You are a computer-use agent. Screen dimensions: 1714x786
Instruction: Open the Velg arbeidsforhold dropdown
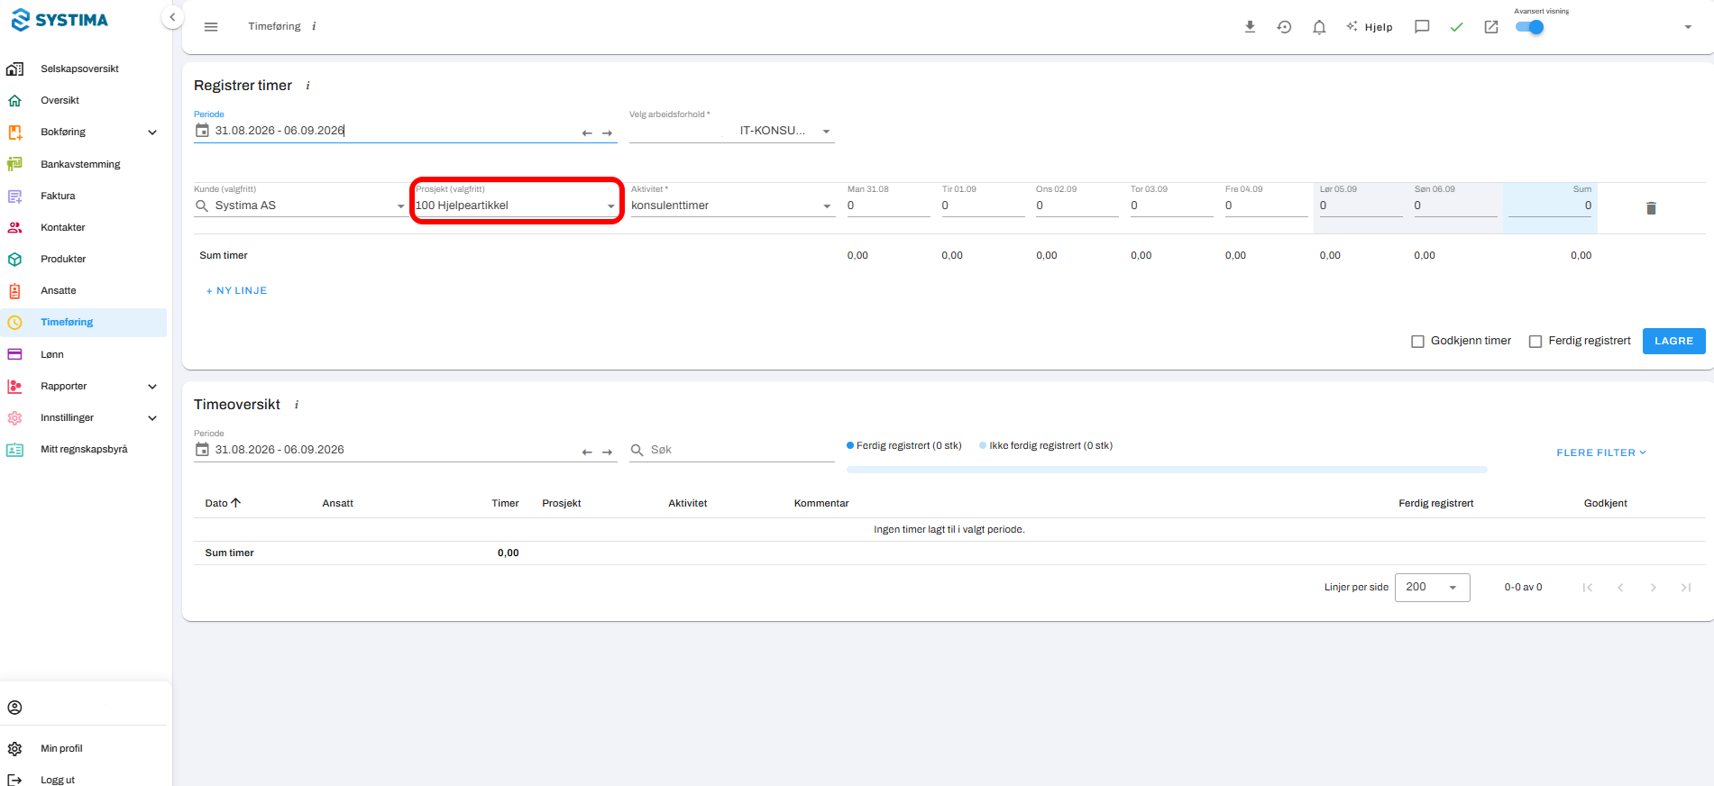731,131
